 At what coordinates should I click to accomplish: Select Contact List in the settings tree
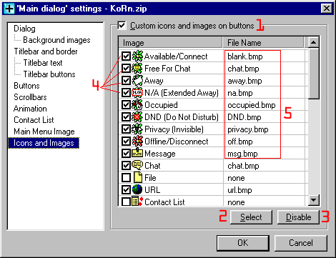(x=34, y=120)
